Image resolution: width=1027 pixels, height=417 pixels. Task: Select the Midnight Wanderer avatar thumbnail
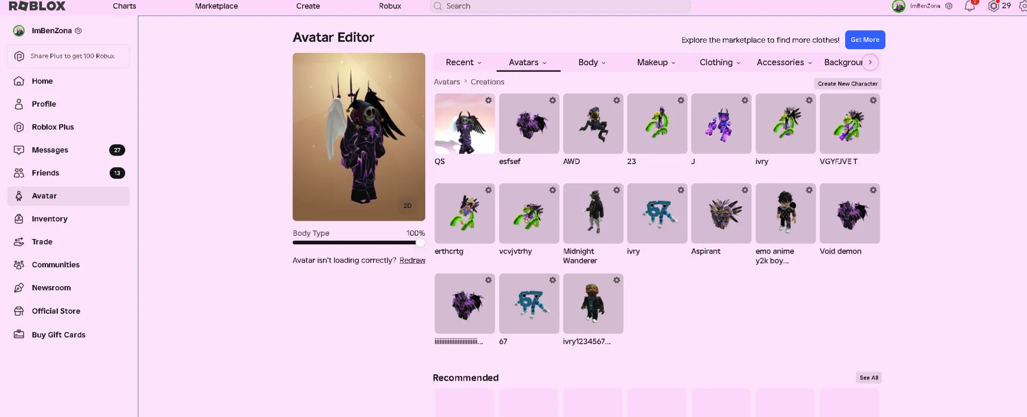tap(593, 214)
